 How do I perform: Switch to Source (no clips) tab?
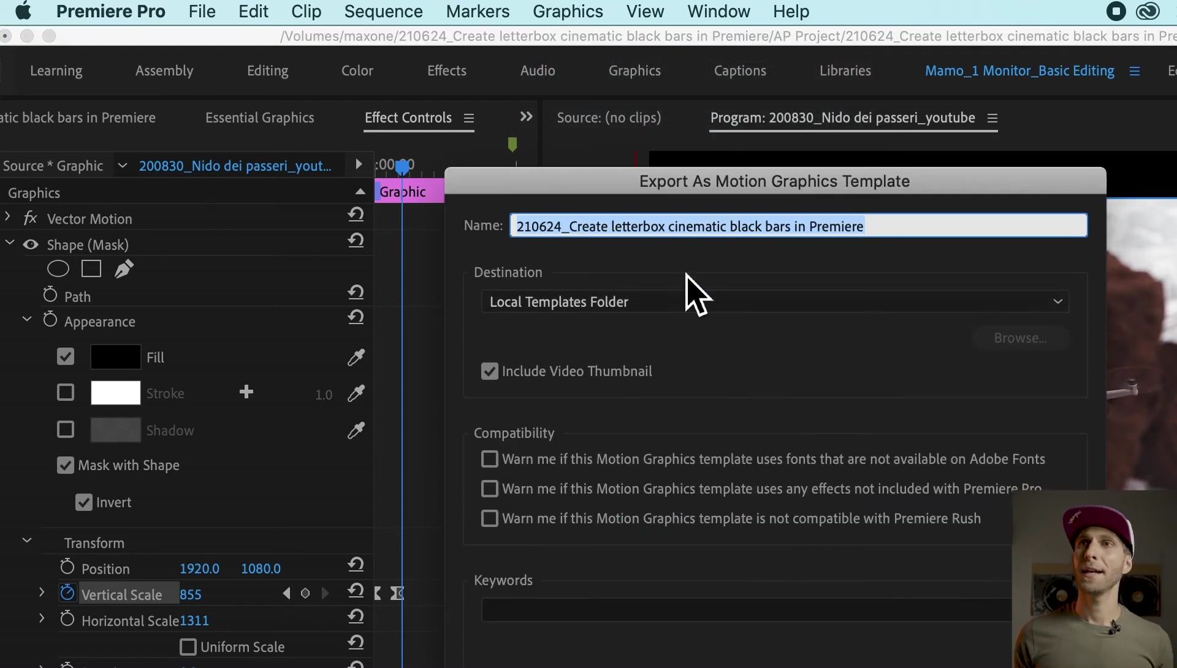pyautogui.click(x=609, y=118)
